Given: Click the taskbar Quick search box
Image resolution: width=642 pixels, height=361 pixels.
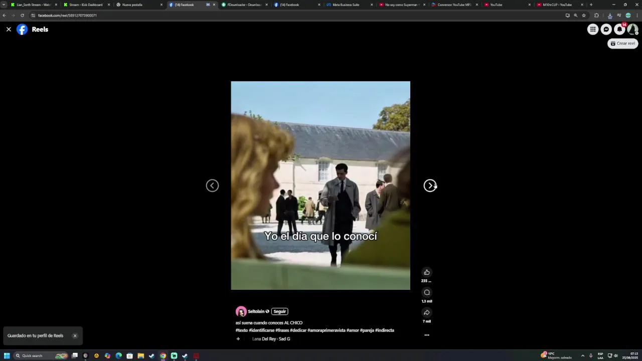Looking at the screenshot, I should [40, 355].
